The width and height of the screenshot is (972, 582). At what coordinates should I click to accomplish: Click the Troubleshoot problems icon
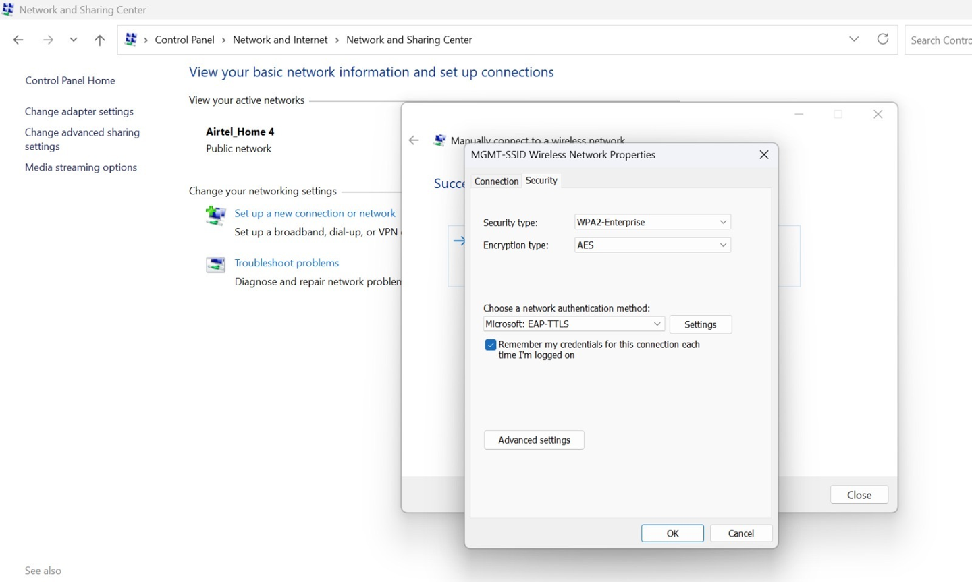[x=215, y=264]
